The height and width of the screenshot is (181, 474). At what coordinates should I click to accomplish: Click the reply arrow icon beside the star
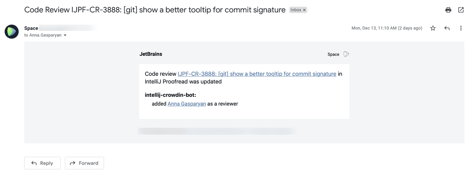click(447, 28)
